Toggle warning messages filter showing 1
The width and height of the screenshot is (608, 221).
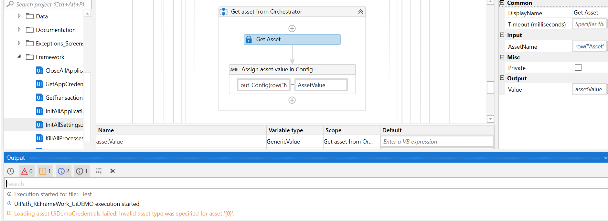[45, 171]
